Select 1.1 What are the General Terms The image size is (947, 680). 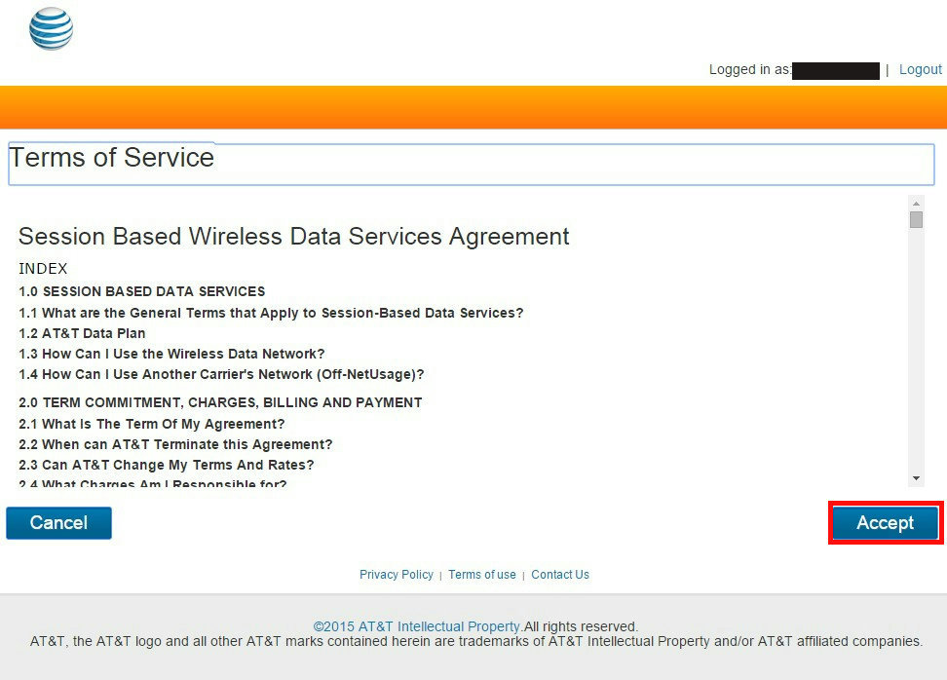(x=271, y=313)
